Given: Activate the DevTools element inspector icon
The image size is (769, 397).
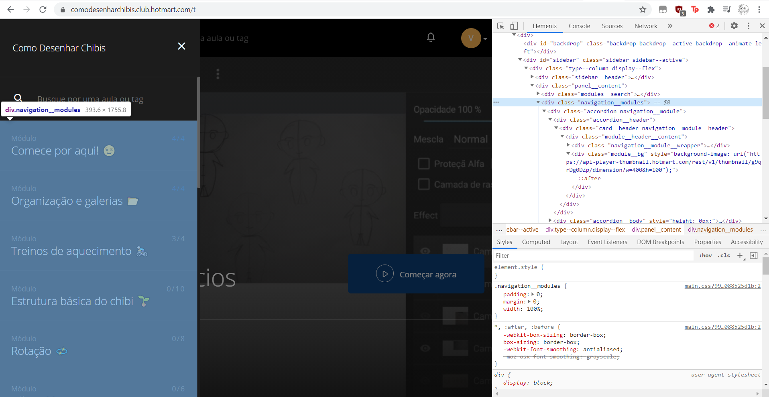Looking at the screenshot, I should (x=500, y=26).
